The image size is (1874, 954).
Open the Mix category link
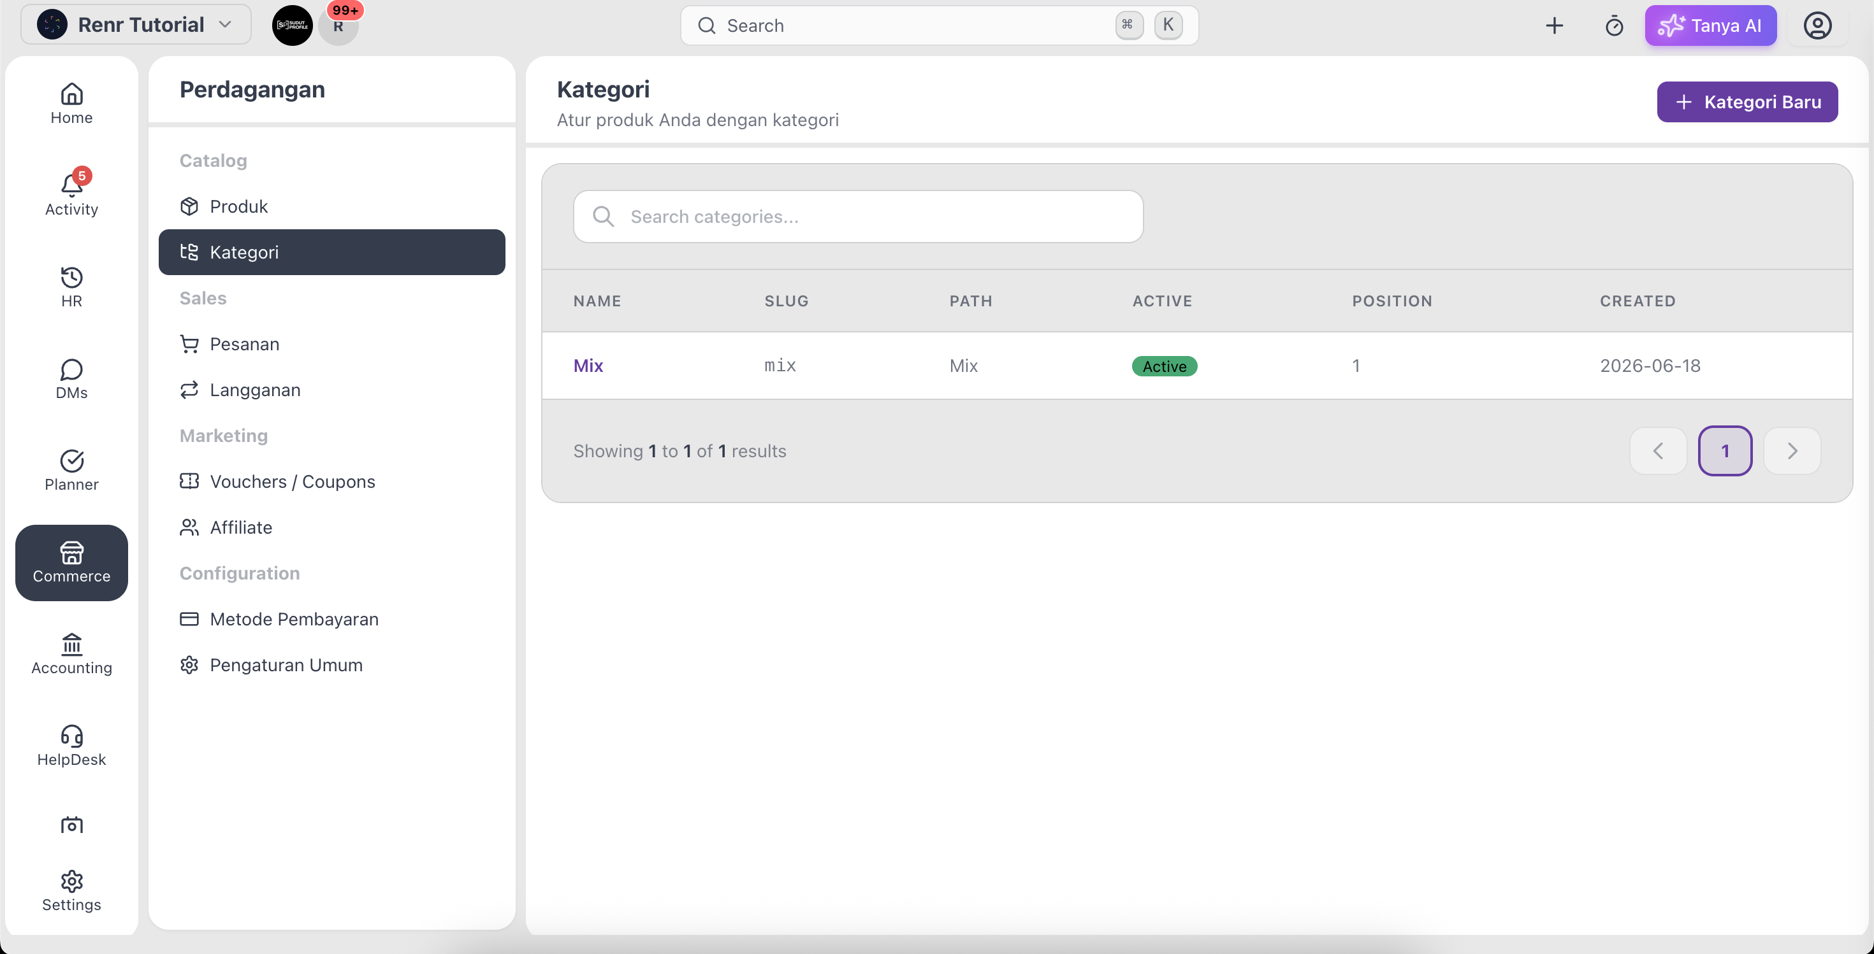click(x=588, y=366)
